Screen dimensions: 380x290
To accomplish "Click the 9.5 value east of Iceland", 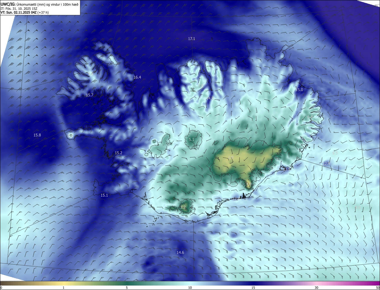I will 335,153.
